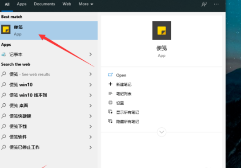Click the 记事本 notepad icon
Image resolution: width=241 pixels, height=168 pixels.
tap(4, 55)
